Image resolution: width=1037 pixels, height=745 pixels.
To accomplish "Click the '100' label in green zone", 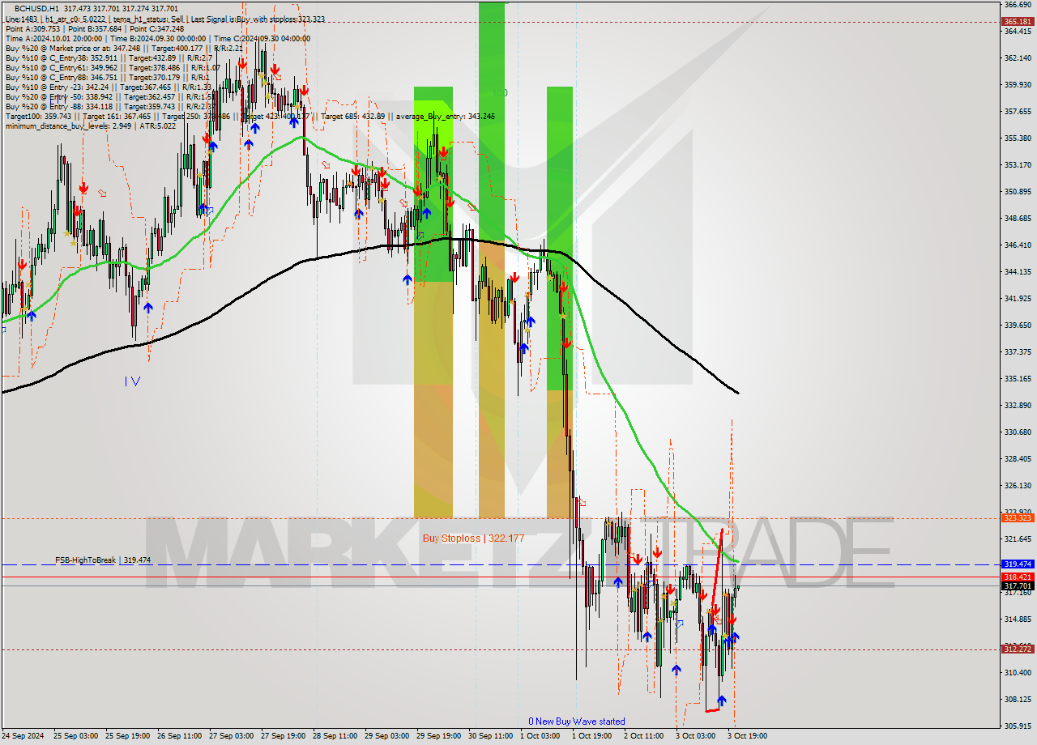I will point(500,93).
